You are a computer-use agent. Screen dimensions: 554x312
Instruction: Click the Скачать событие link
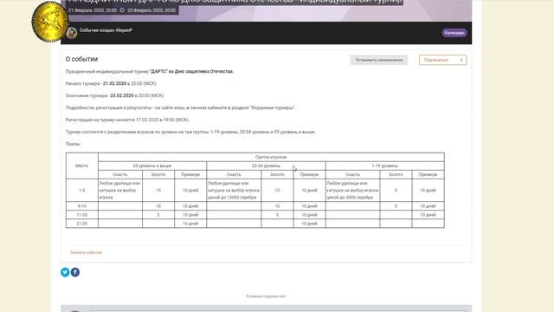tap(86, 252)
